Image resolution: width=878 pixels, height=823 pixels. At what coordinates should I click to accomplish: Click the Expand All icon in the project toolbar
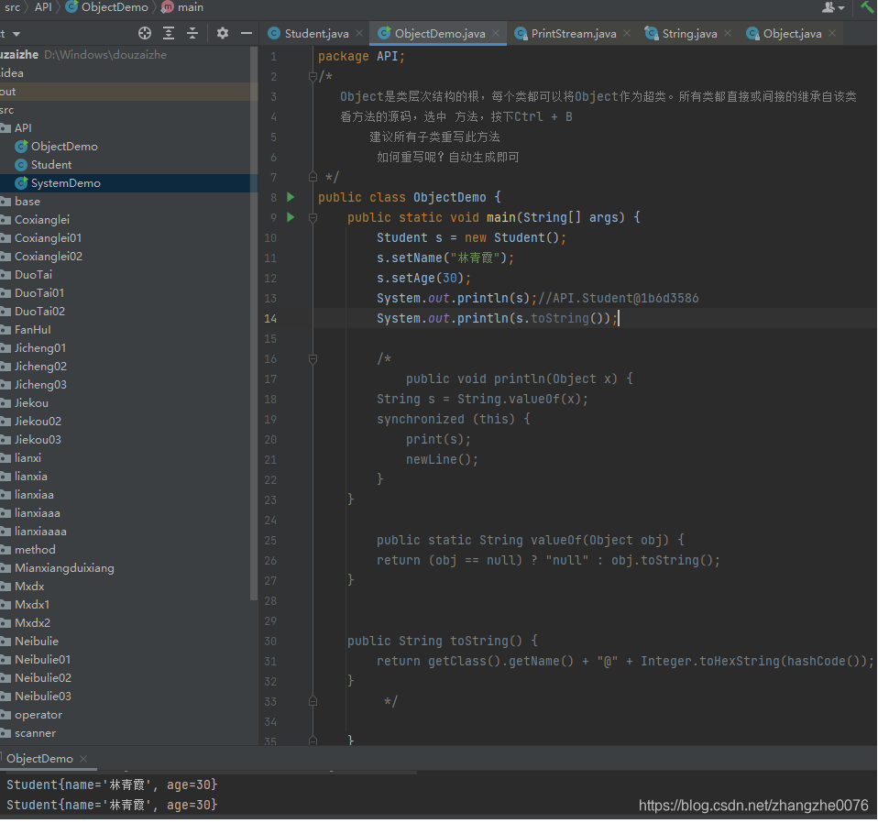[x=168, y=32]
